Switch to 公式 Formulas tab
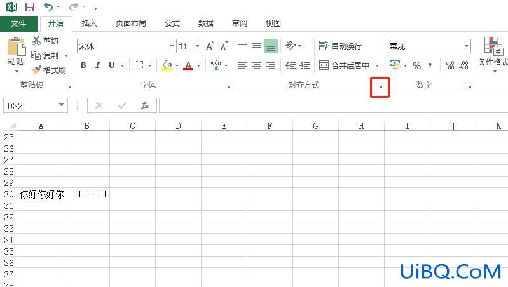This screenshot has height=287, width=508. coord(172,23)
